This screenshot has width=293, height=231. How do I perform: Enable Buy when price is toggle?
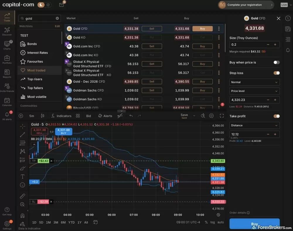coord(277,62)
